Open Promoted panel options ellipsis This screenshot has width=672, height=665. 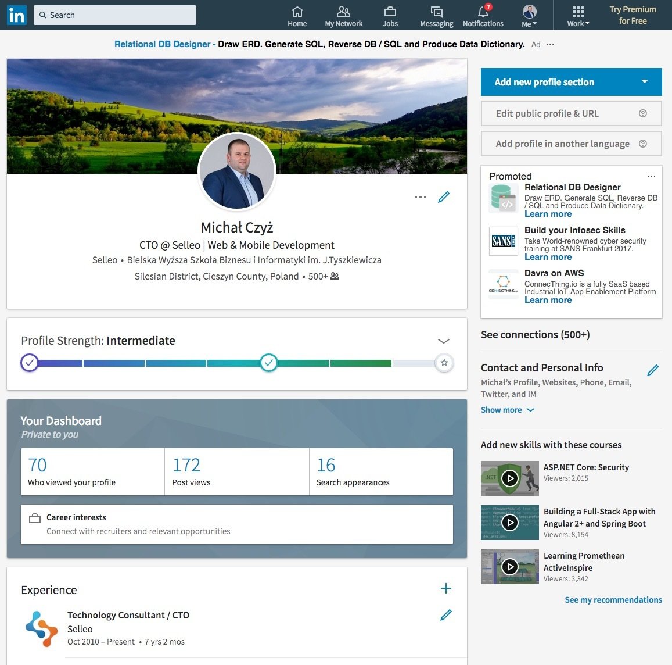coord(652,176)
